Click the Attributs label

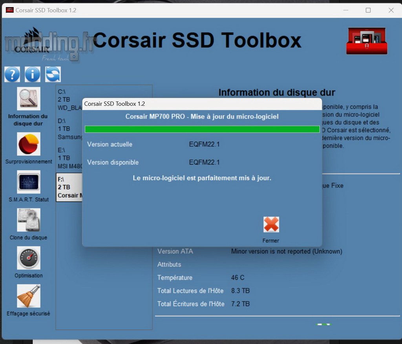169,265
